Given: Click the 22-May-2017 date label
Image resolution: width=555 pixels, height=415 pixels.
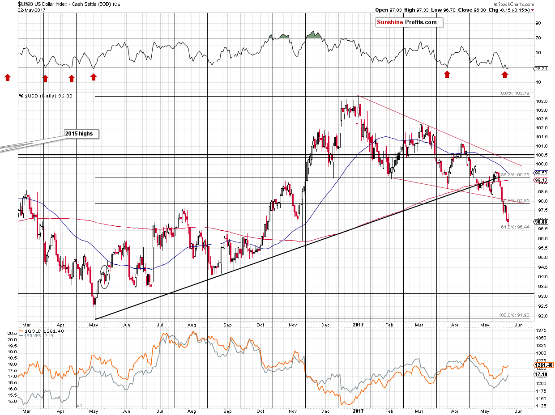Looking at the screenshot, I should tap(30, 10).
